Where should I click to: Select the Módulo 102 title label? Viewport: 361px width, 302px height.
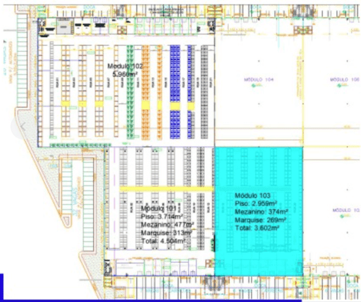(x=126, y=66)
